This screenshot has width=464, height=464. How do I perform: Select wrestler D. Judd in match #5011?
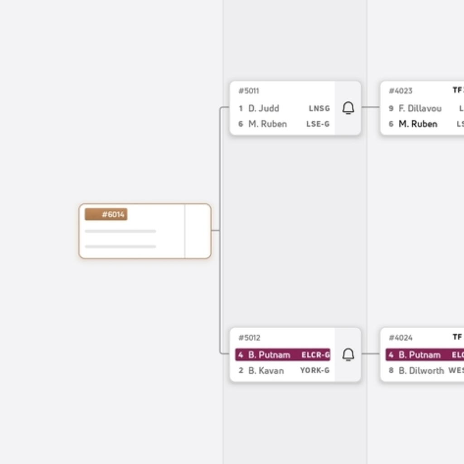pyautogui.click(x=263, y=108)
